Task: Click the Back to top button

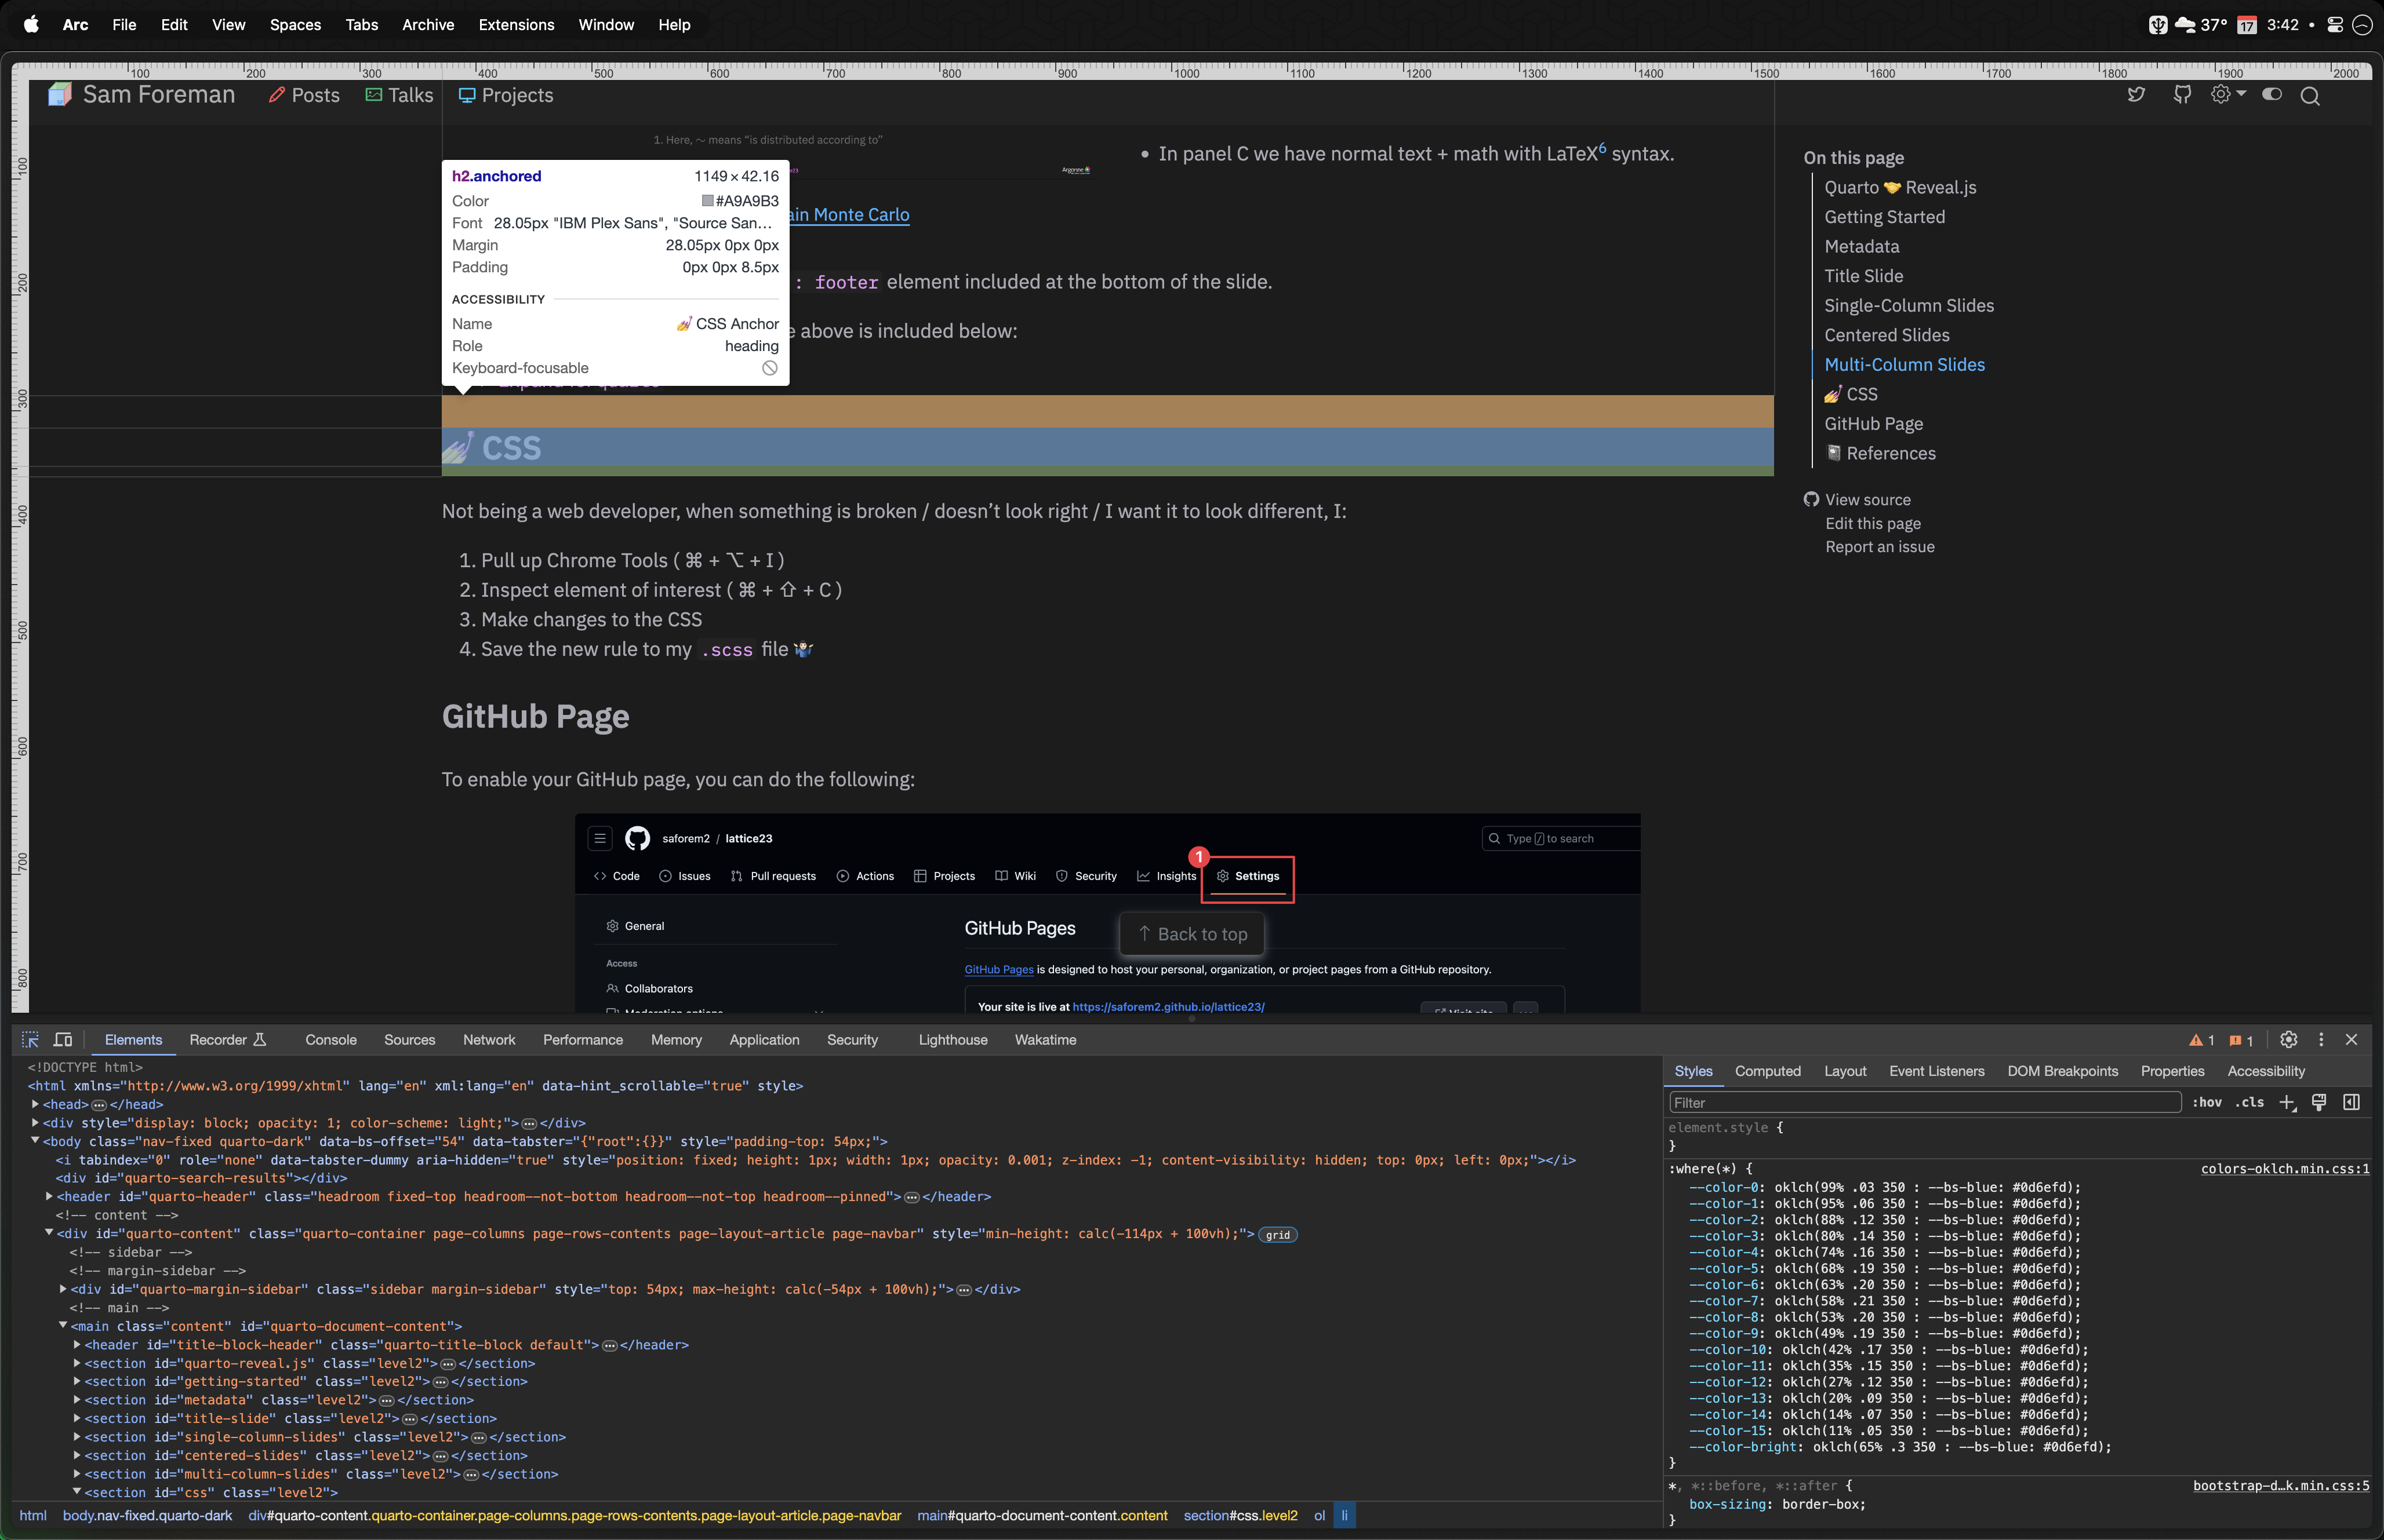Action: [x=1191, y=934]
